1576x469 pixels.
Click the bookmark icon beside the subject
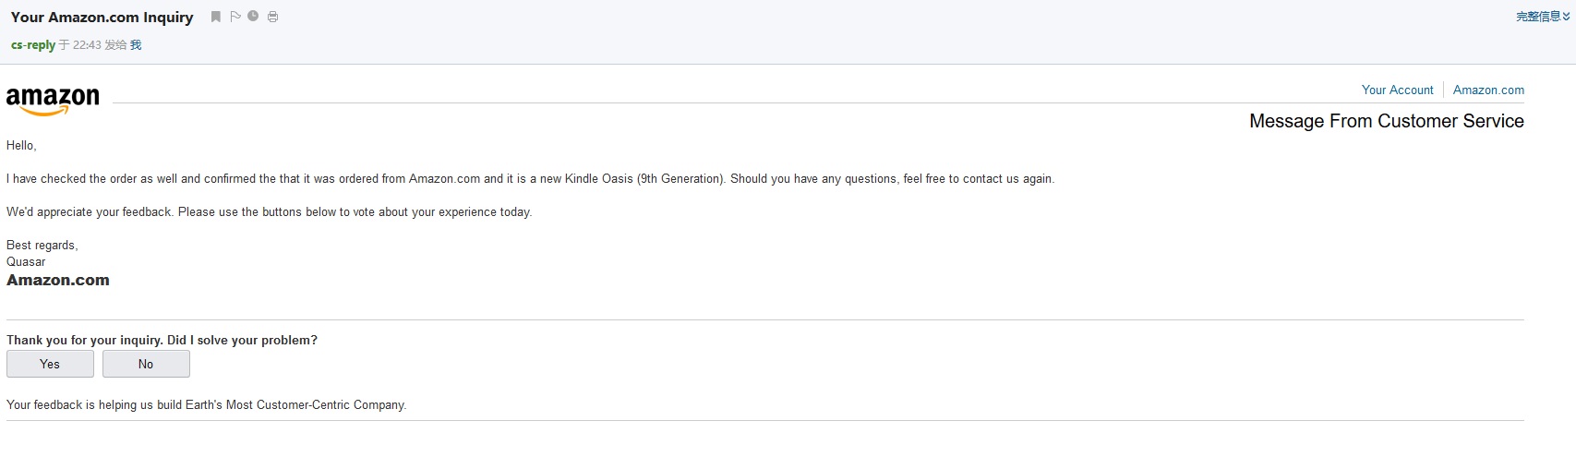[x=216, y=17]
